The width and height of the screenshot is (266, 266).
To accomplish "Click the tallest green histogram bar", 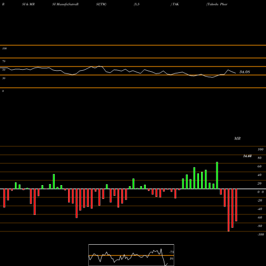I will point(217,176).
